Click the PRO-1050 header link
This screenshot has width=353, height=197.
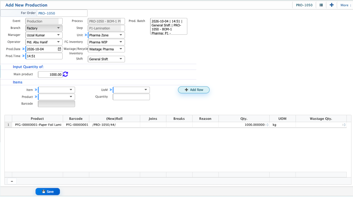click(x=304, y=5)
